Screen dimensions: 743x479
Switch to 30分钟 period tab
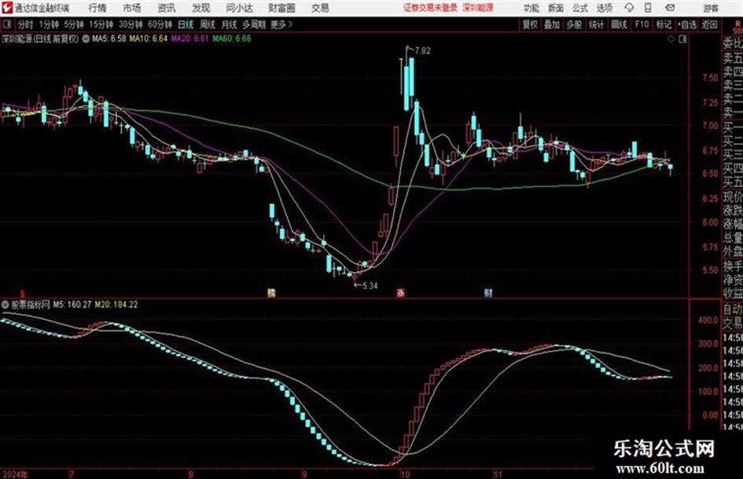click(x=131, y=24)
